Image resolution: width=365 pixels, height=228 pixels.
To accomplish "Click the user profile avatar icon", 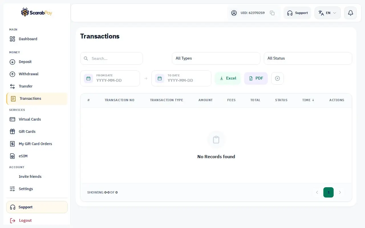I will (234, 13).
